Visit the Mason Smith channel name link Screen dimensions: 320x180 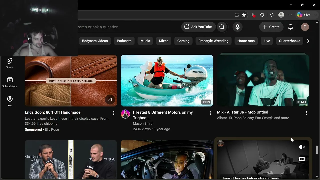tap(143, 123)
